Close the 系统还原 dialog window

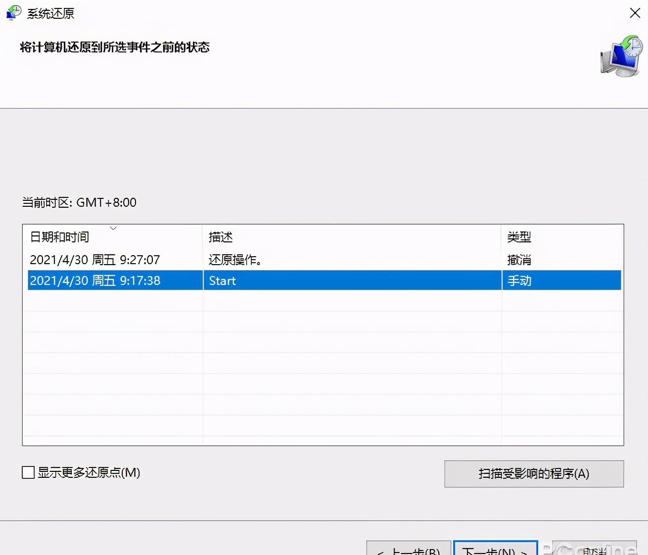coord(635,13)
